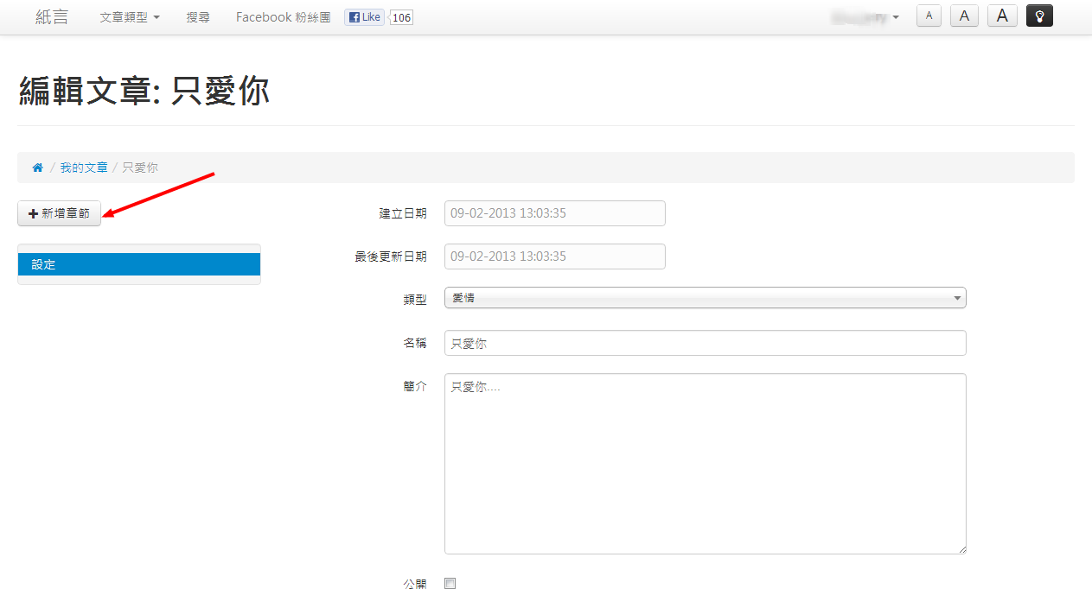Viewport: 1092px width, 589px height.
Task: Select the largest font size A button
Action: pos(1002,16)
